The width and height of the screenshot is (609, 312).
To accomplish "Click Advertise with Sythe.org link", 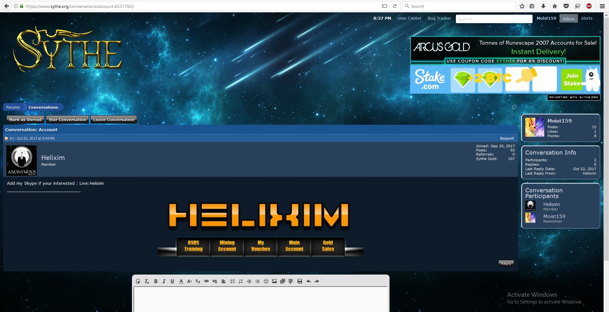I will coord(573,97).
